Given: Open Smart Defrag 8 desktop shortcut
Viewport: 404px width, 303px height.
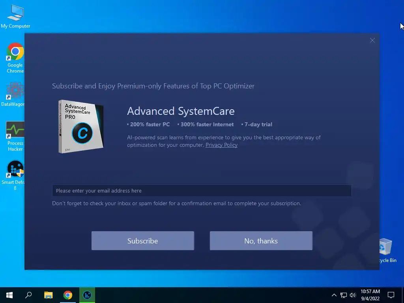Looking at the screenshot, I should click(13, 176).
